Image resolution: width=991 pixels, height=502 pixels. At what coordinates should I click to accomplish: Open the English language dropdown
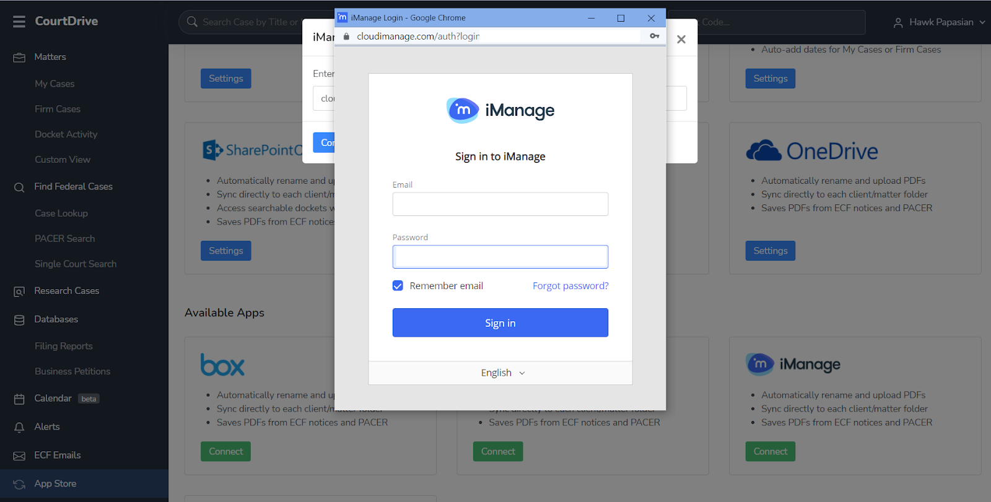coord(502,373)
